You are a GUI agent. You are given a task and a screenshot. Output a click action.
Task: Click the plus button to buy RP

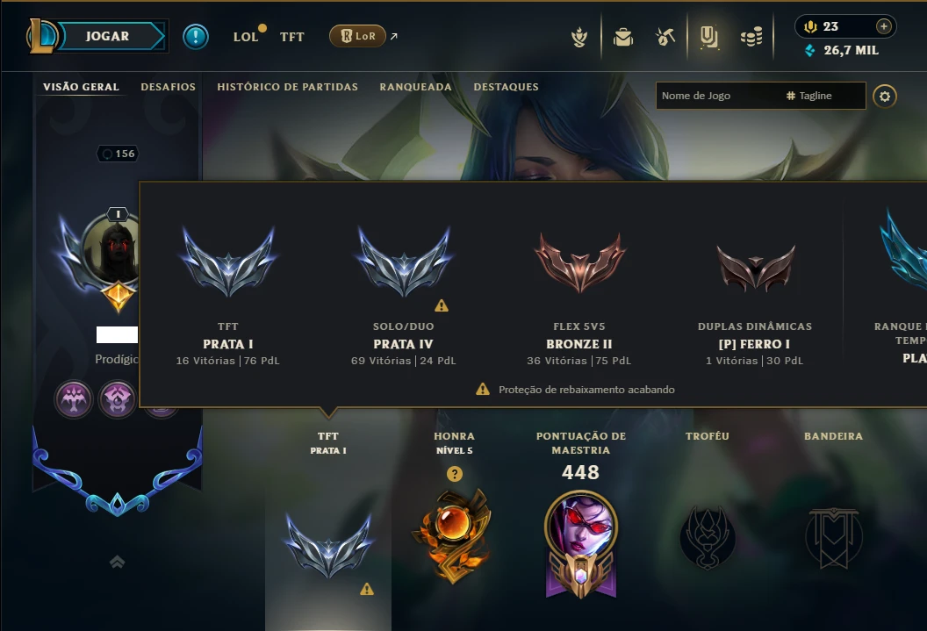pos(883,26)
